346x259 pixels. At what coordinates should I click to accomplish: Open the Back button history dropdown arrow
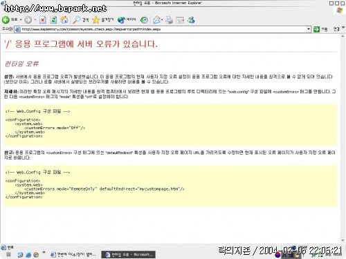click(21, 20)
